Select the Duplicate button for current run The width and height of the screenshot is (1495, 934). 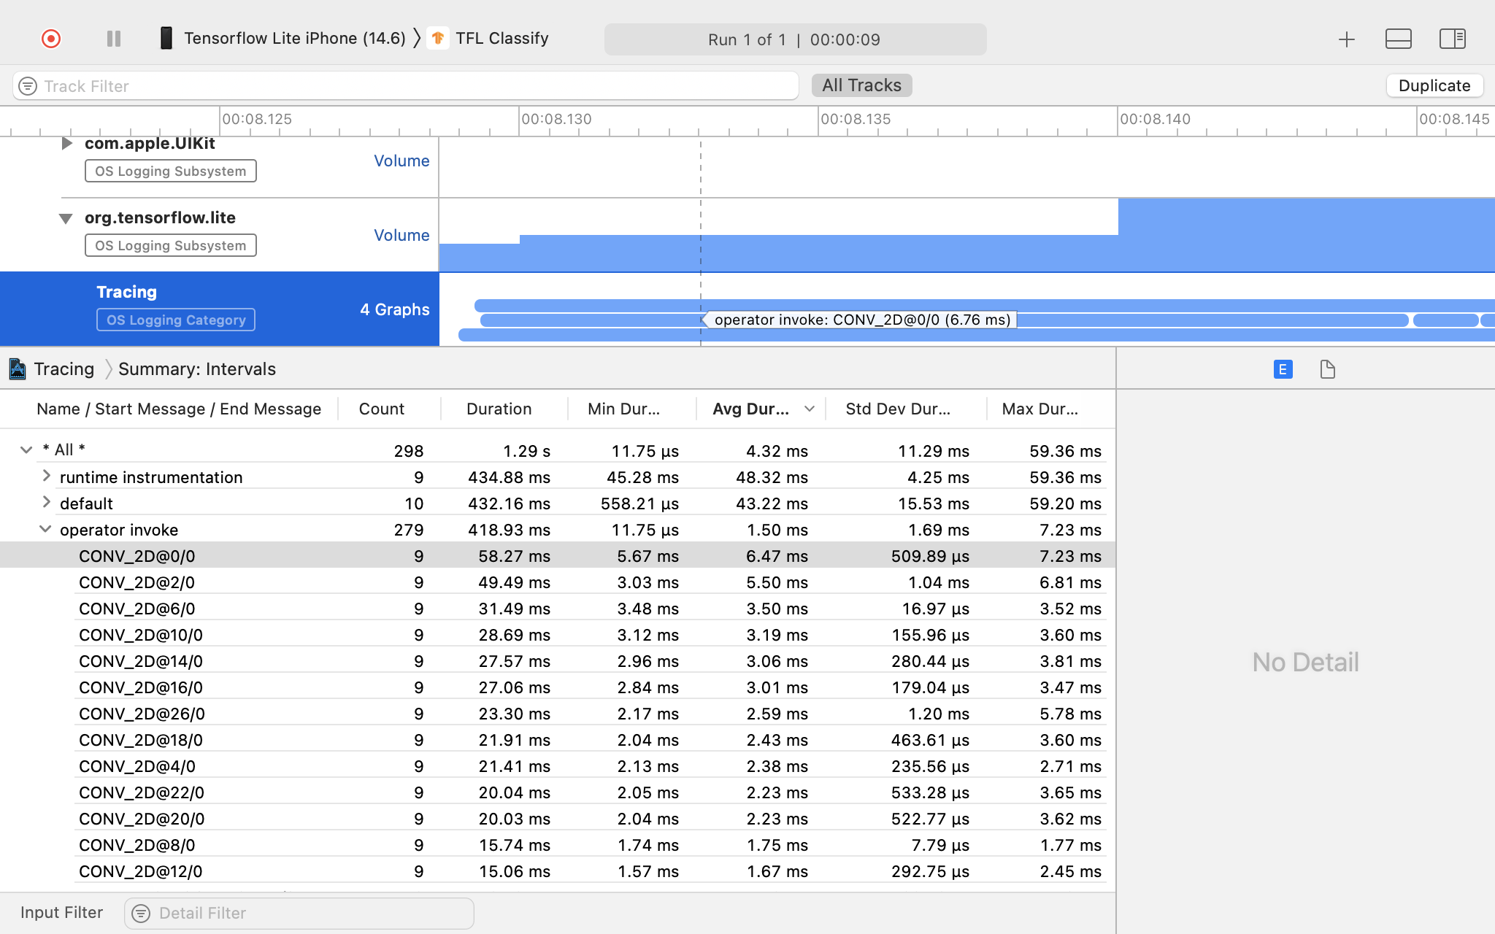tap(1434, 85)
